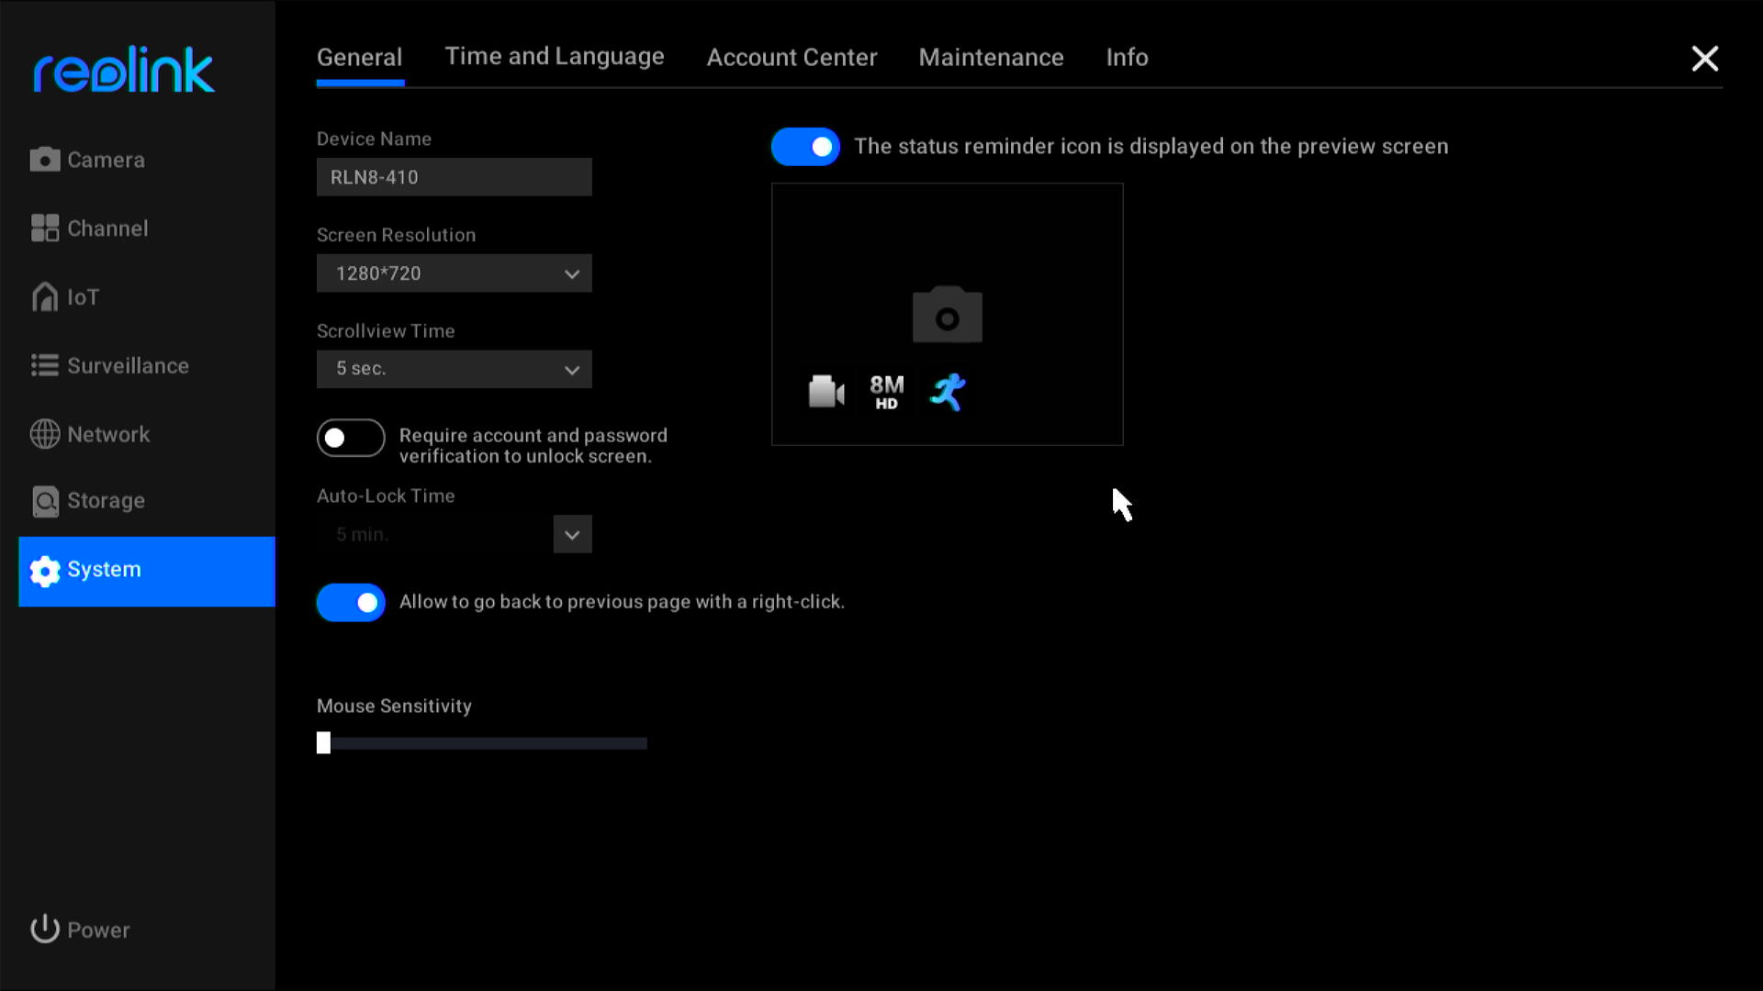1763x991 pixels.
Task: Open the Scrollview Time dropdown
Action: (x=454, y=369)
